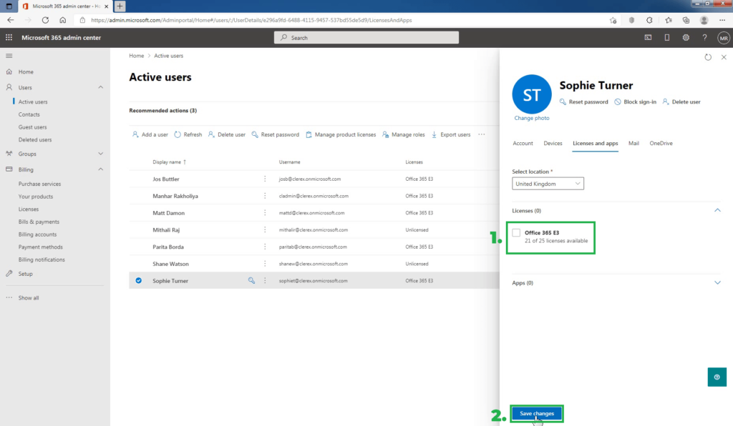Refresh the user details panel
Viewport: 733px width, 426px height.
[708, 57]
